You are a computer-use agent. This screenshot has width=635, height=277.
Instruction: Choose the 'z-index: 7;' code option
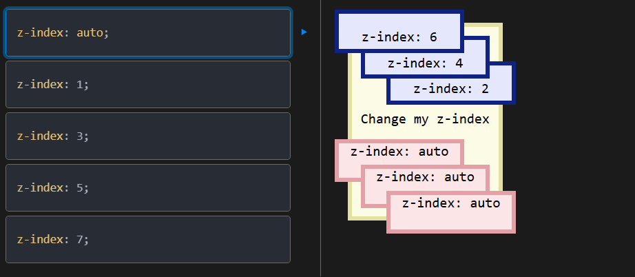(148, 239)
